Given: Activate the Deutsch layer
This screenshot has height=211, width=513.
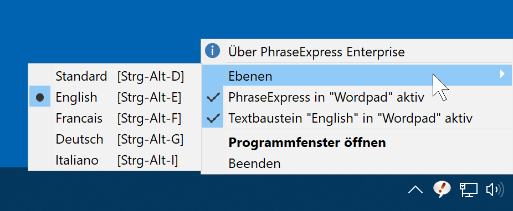Looking at the screenshot, I should [115, 139].
